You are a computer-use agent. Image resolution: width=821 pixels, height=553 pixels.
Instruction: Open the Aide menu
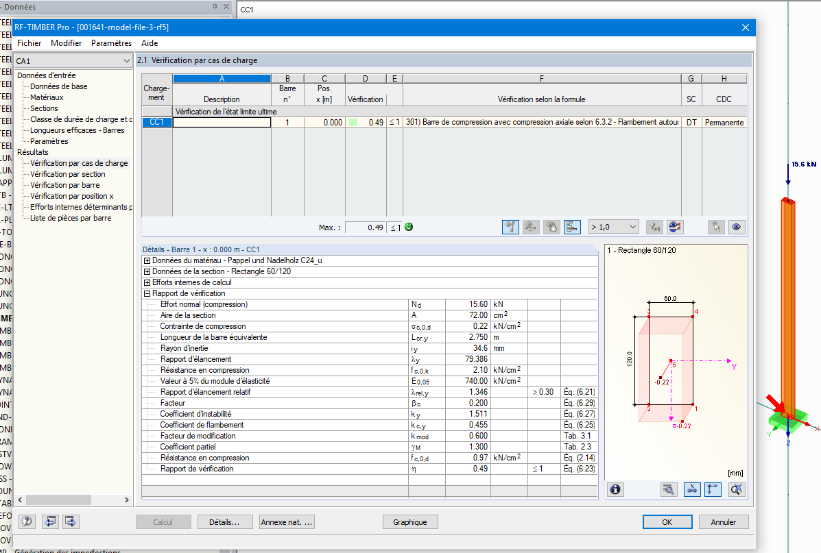150,43
